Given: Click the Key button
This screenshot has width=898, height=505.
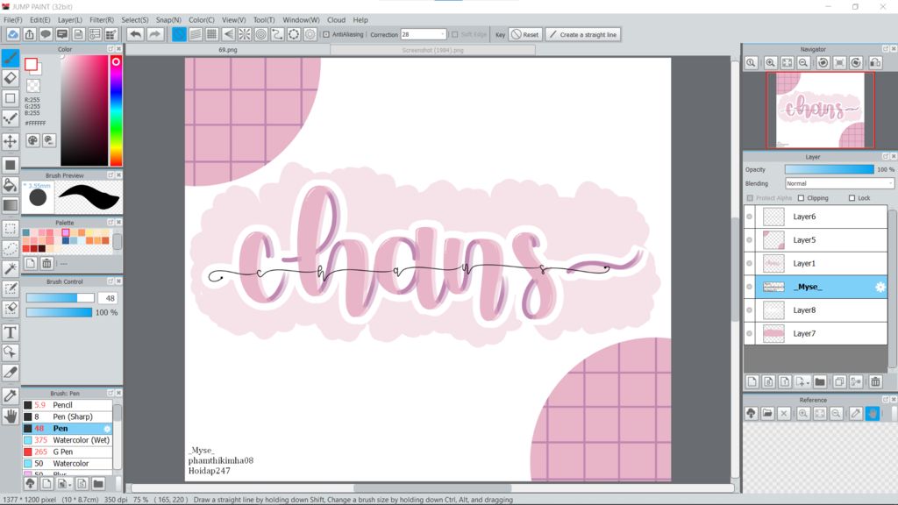Looking at the screenshot, I should [500, 34].
